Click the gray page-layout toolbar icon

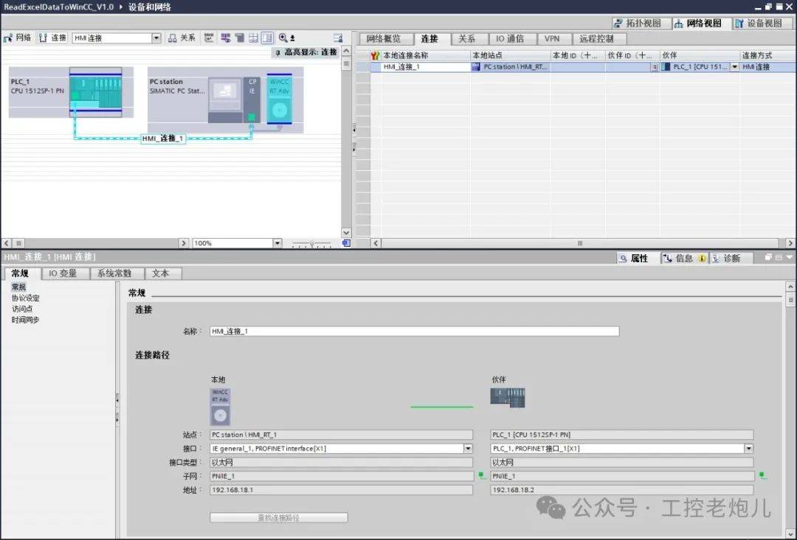239,38
